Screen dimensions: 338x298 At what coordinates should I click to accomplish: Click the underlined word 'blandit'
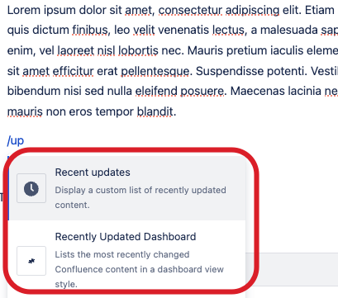155,111
